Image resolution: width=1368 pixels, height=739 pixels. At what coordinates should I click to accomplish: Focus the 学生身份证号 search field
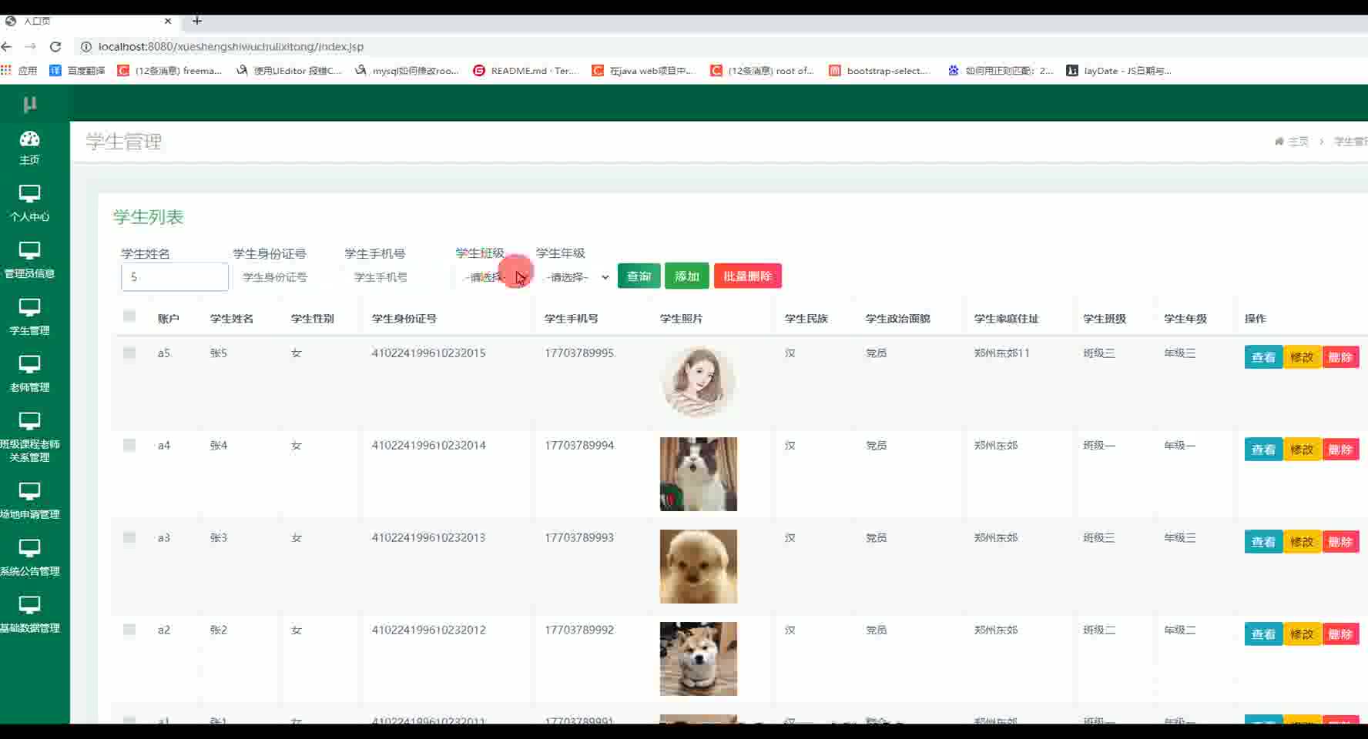(285, 277)
